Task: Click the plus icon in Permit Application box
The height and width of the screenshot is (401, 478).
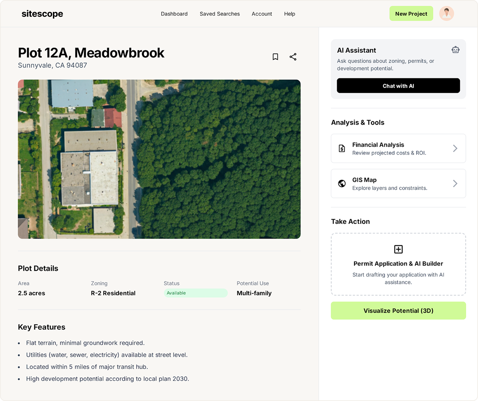Action: [x=398, y=249]
